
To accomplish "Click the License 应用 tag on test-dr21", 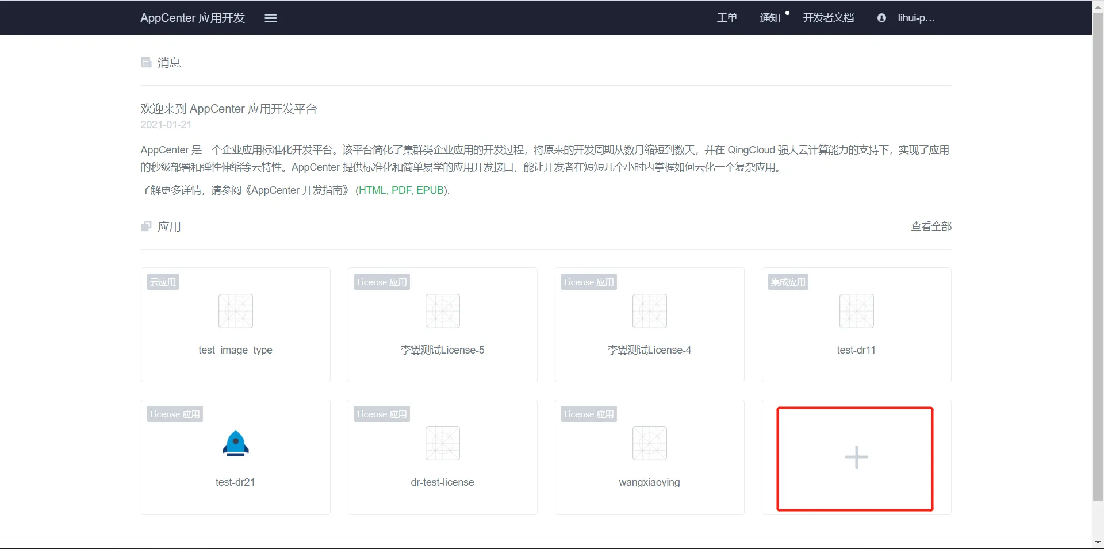I will [175, 414].
